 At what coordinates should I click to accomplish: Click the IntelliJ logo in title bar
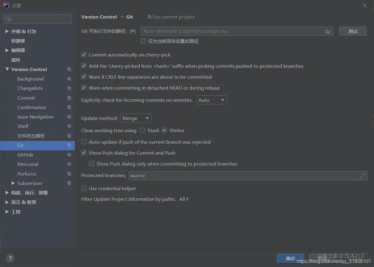[6, 5]
